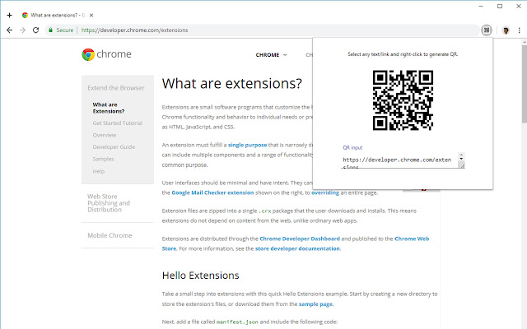Follow the 'overriding' link
The width and height of the screenshot is (527, 329).
(x=325, y=192)
